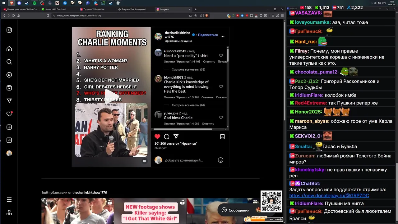Open first related post thumbnail with students
Viewport: 398px width, 224px height.
[x=77, y=211]
